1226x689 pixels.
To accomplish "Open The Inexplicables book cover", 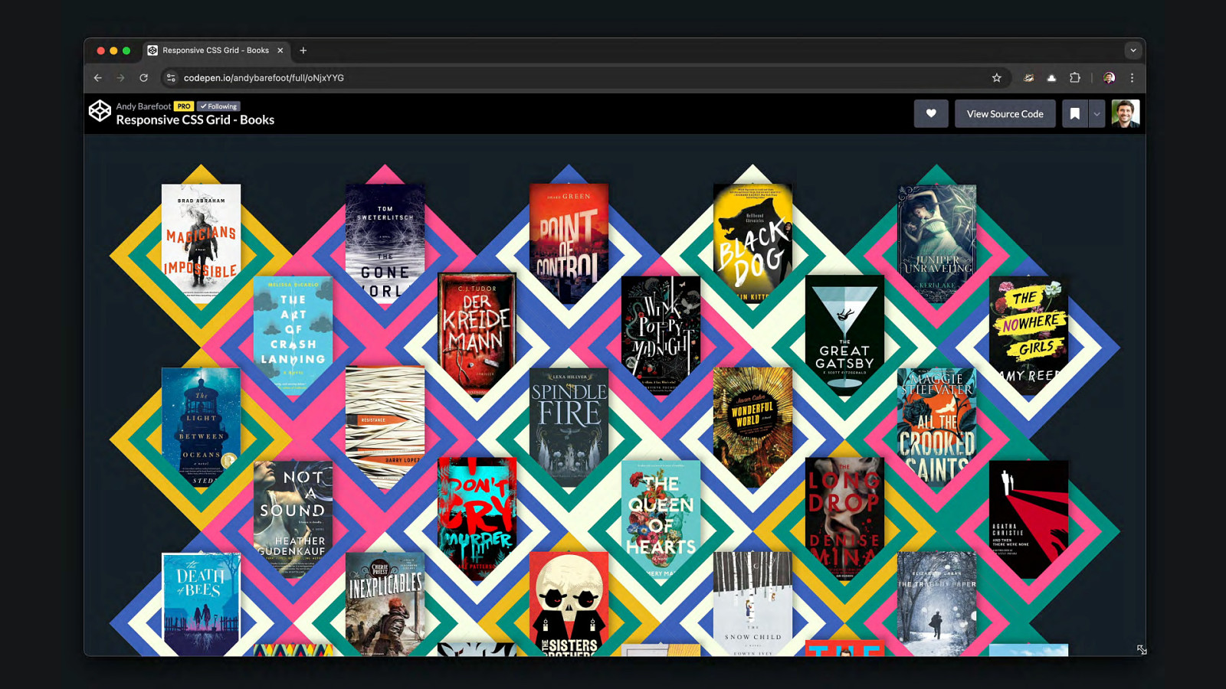I will tap(385, 604).
